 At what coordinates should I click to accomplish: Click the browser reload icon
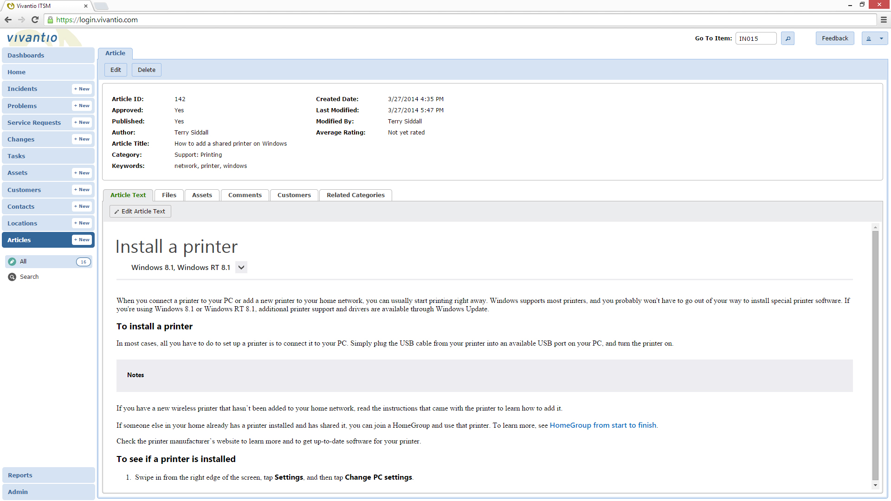tap(35, 19)
